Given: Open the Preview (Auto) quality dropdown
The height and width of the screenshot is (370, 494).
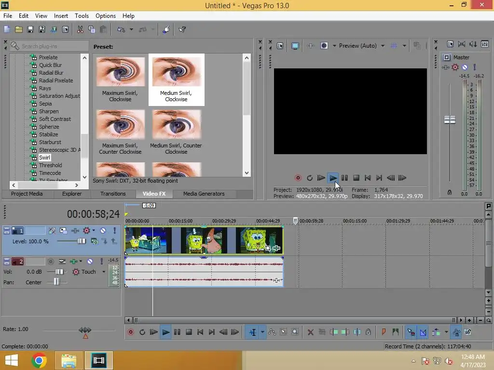Looking at the screenshot, I should pos(362,46).
